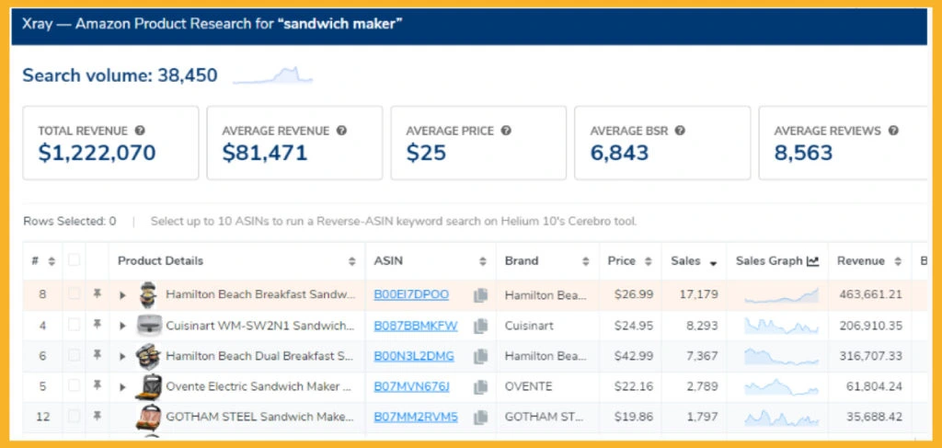This screenshot has width=942, height=448.
Task: Pin the GOTHAM STEEL Sandwich Maker row
Action: 96,417
